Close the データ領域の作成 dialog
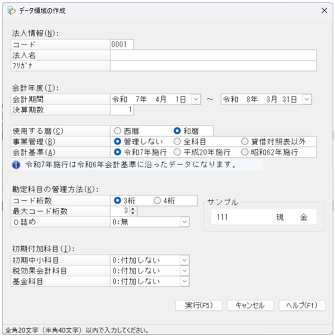The width and height of the screenshot is (335, 336). 323,9
